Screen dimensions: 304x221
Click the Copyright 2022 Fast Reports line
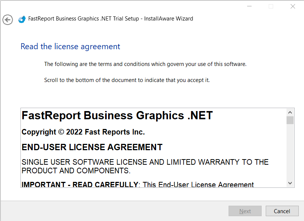click(x=83, y=132)
